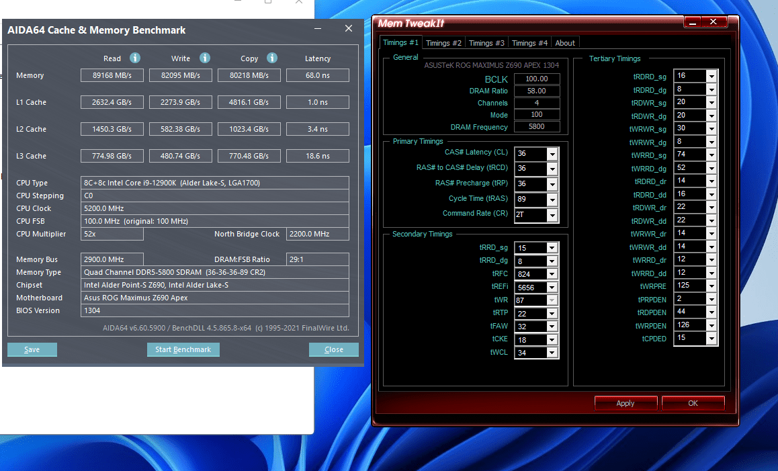
Task: Click L3 Cache Latency 18.6 ns
Action: (x=318, y=156)
